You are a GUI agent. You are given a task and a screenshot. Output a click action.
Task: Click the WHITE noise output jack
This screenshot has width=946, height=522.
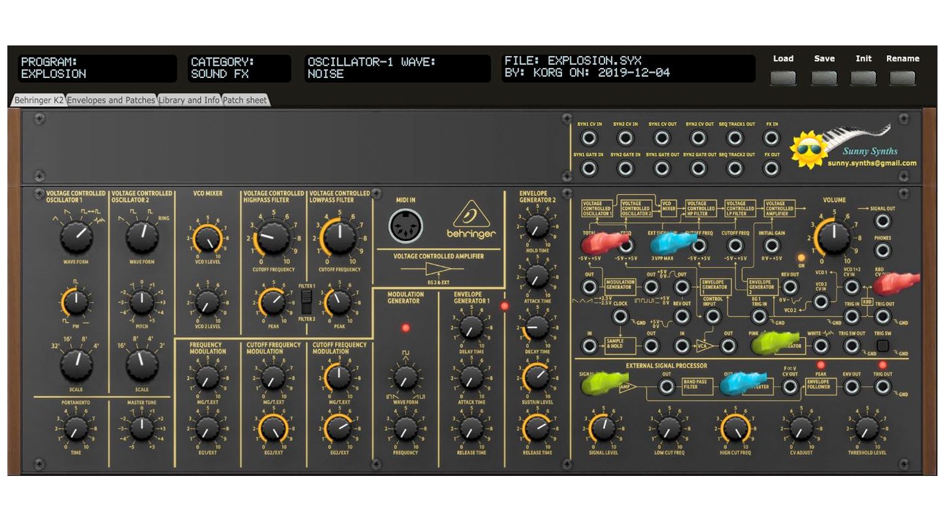click(821, 346)
